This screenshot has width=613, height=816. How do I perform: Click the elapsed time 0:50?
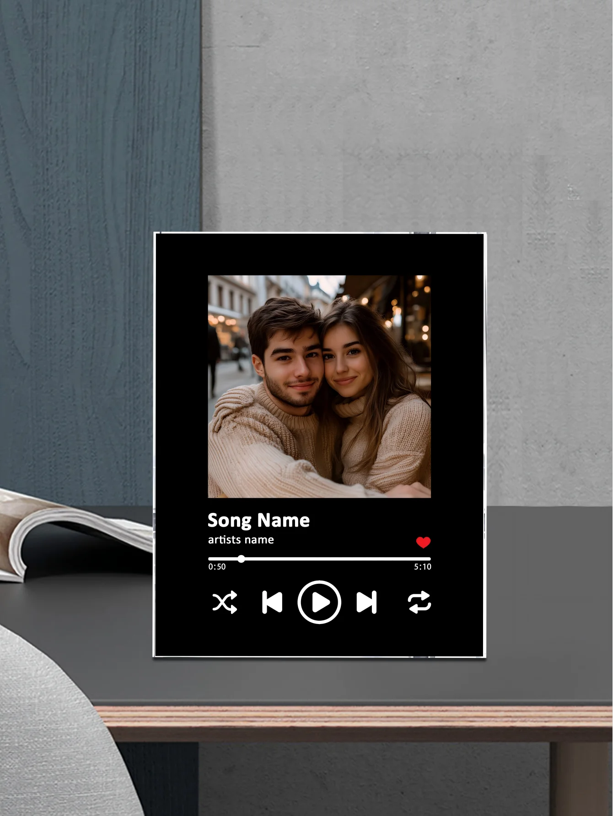click(x=217, y=567)
